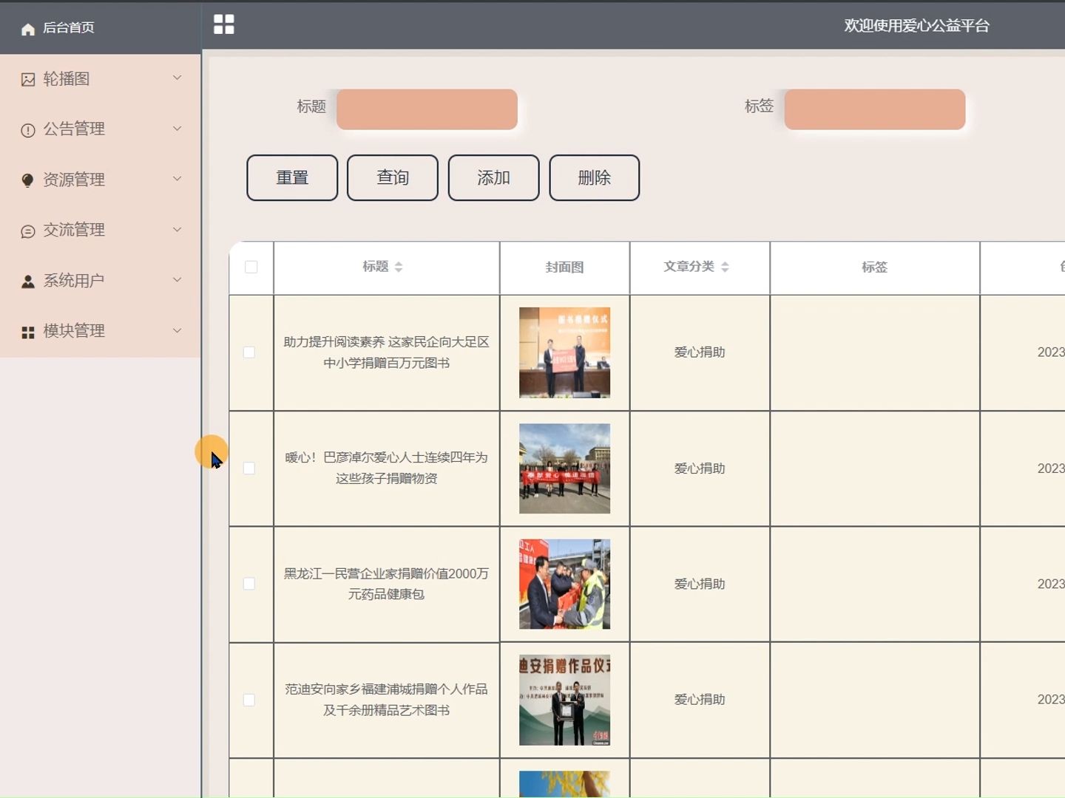Click title text 助力提升阅读素养 这家民企向大足区
Viewport: 1065px width, 798px height.
[x=386, y=342]
